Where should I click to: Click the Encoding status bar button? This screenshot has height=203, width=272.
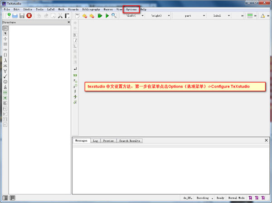click(x=204, y=198)
